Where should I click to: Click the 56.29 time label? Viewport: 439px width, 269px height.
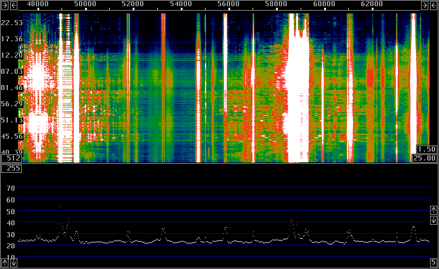click(x=12, y=104)
